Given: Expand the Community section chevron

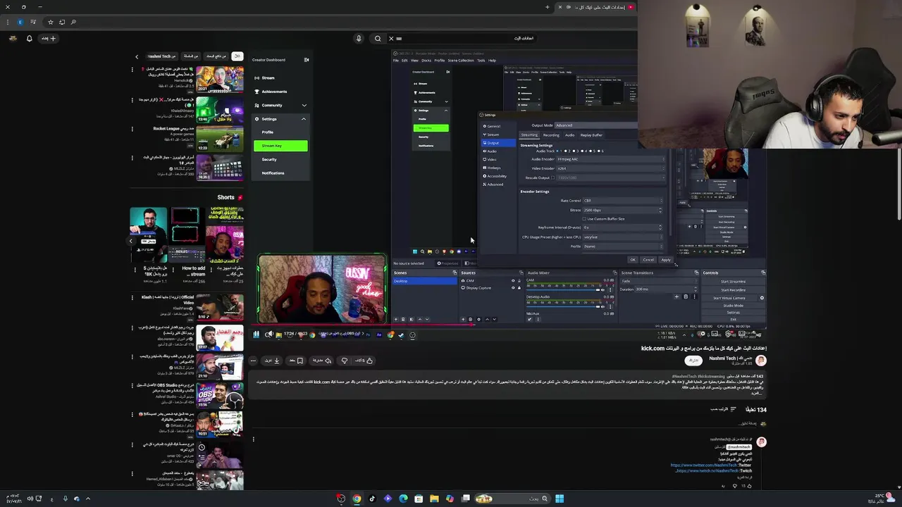Looking at the screenshot, I should 304,106.
